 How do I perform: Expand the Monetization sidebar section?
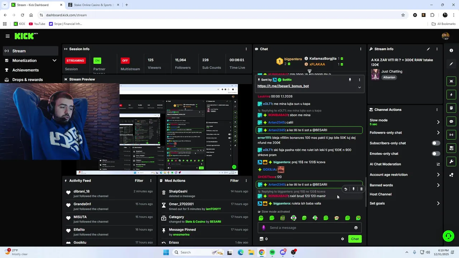55,61
